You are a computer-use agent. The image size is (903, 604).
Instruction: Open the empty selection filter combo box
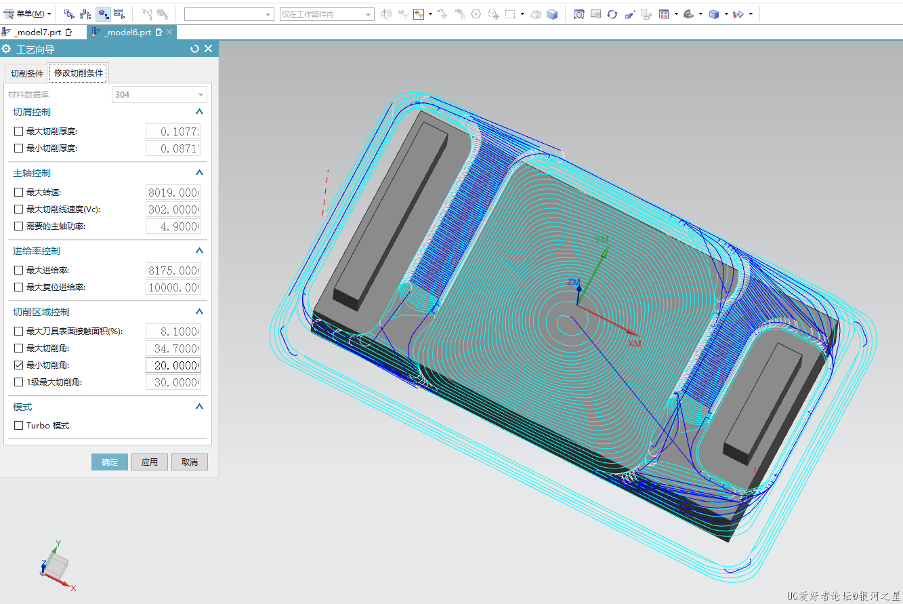(x=229, y=14)
